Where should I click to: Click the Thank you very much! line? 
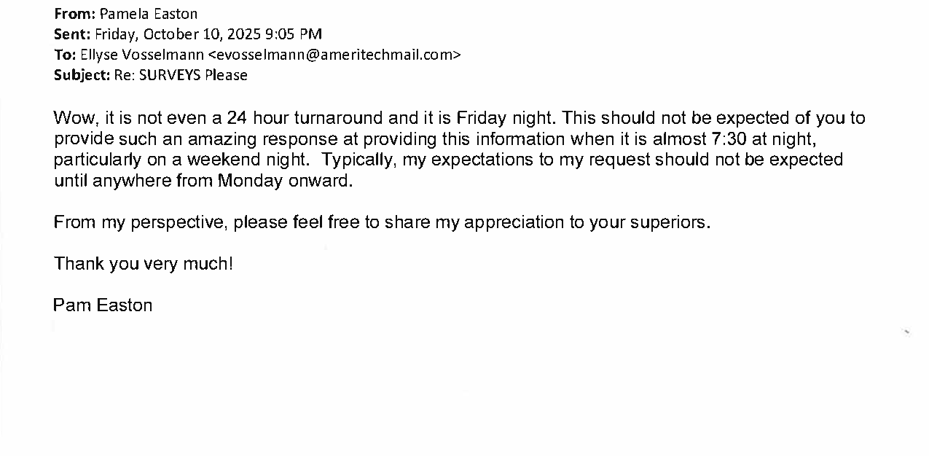144,264
